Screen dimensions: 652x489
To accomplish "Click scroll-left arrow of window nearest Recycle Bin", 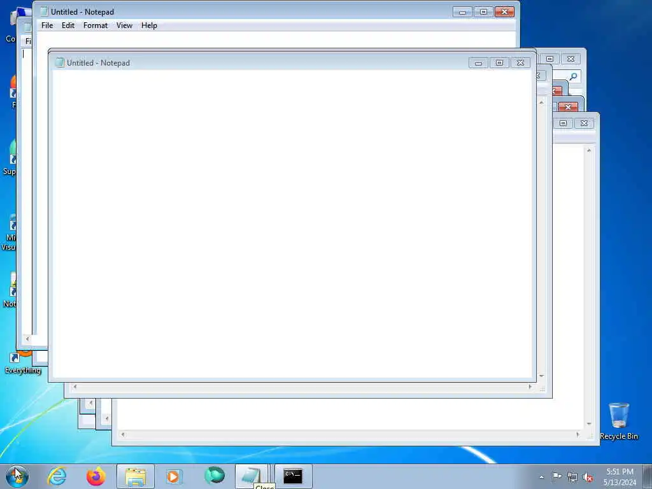I will click(x=123, y=434).
